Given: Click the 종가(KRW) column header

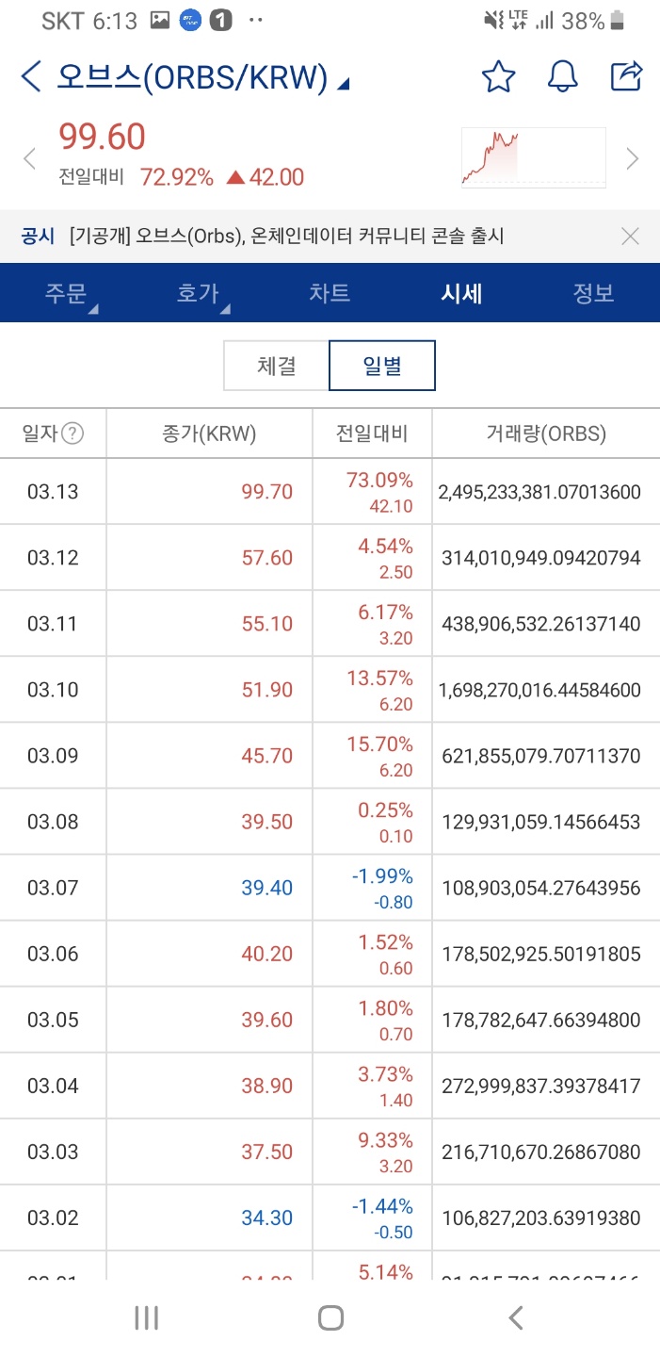Looking at the screenshot, I should pyautogui.click(x=210, y=433).
